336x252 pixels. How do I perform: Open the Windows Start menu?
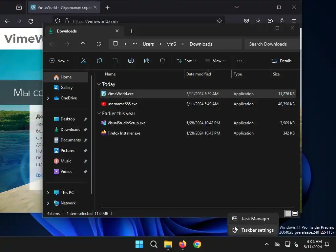click(139, 244)
